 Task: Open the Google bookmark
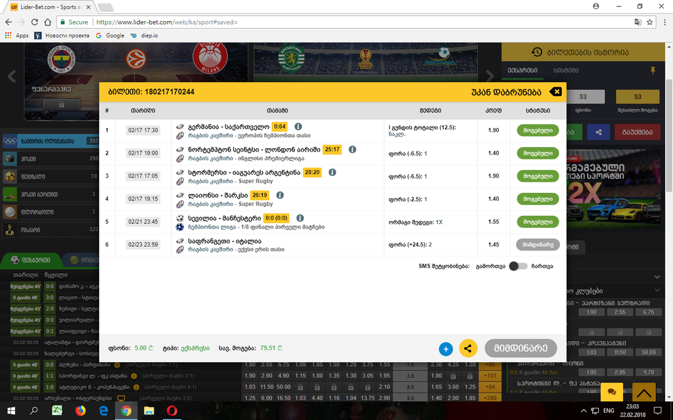pyautogui.click(x=110, y=35)
